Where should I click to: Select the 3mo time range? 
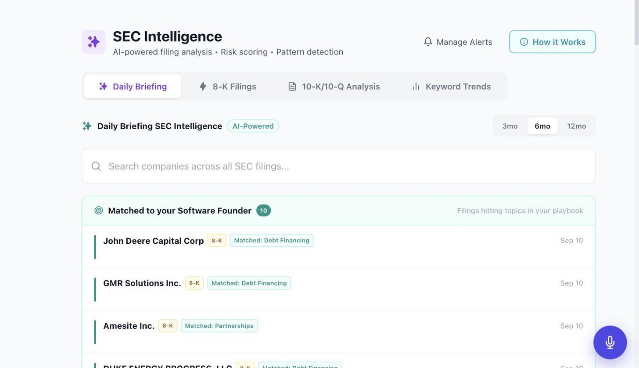click(510, 126)
